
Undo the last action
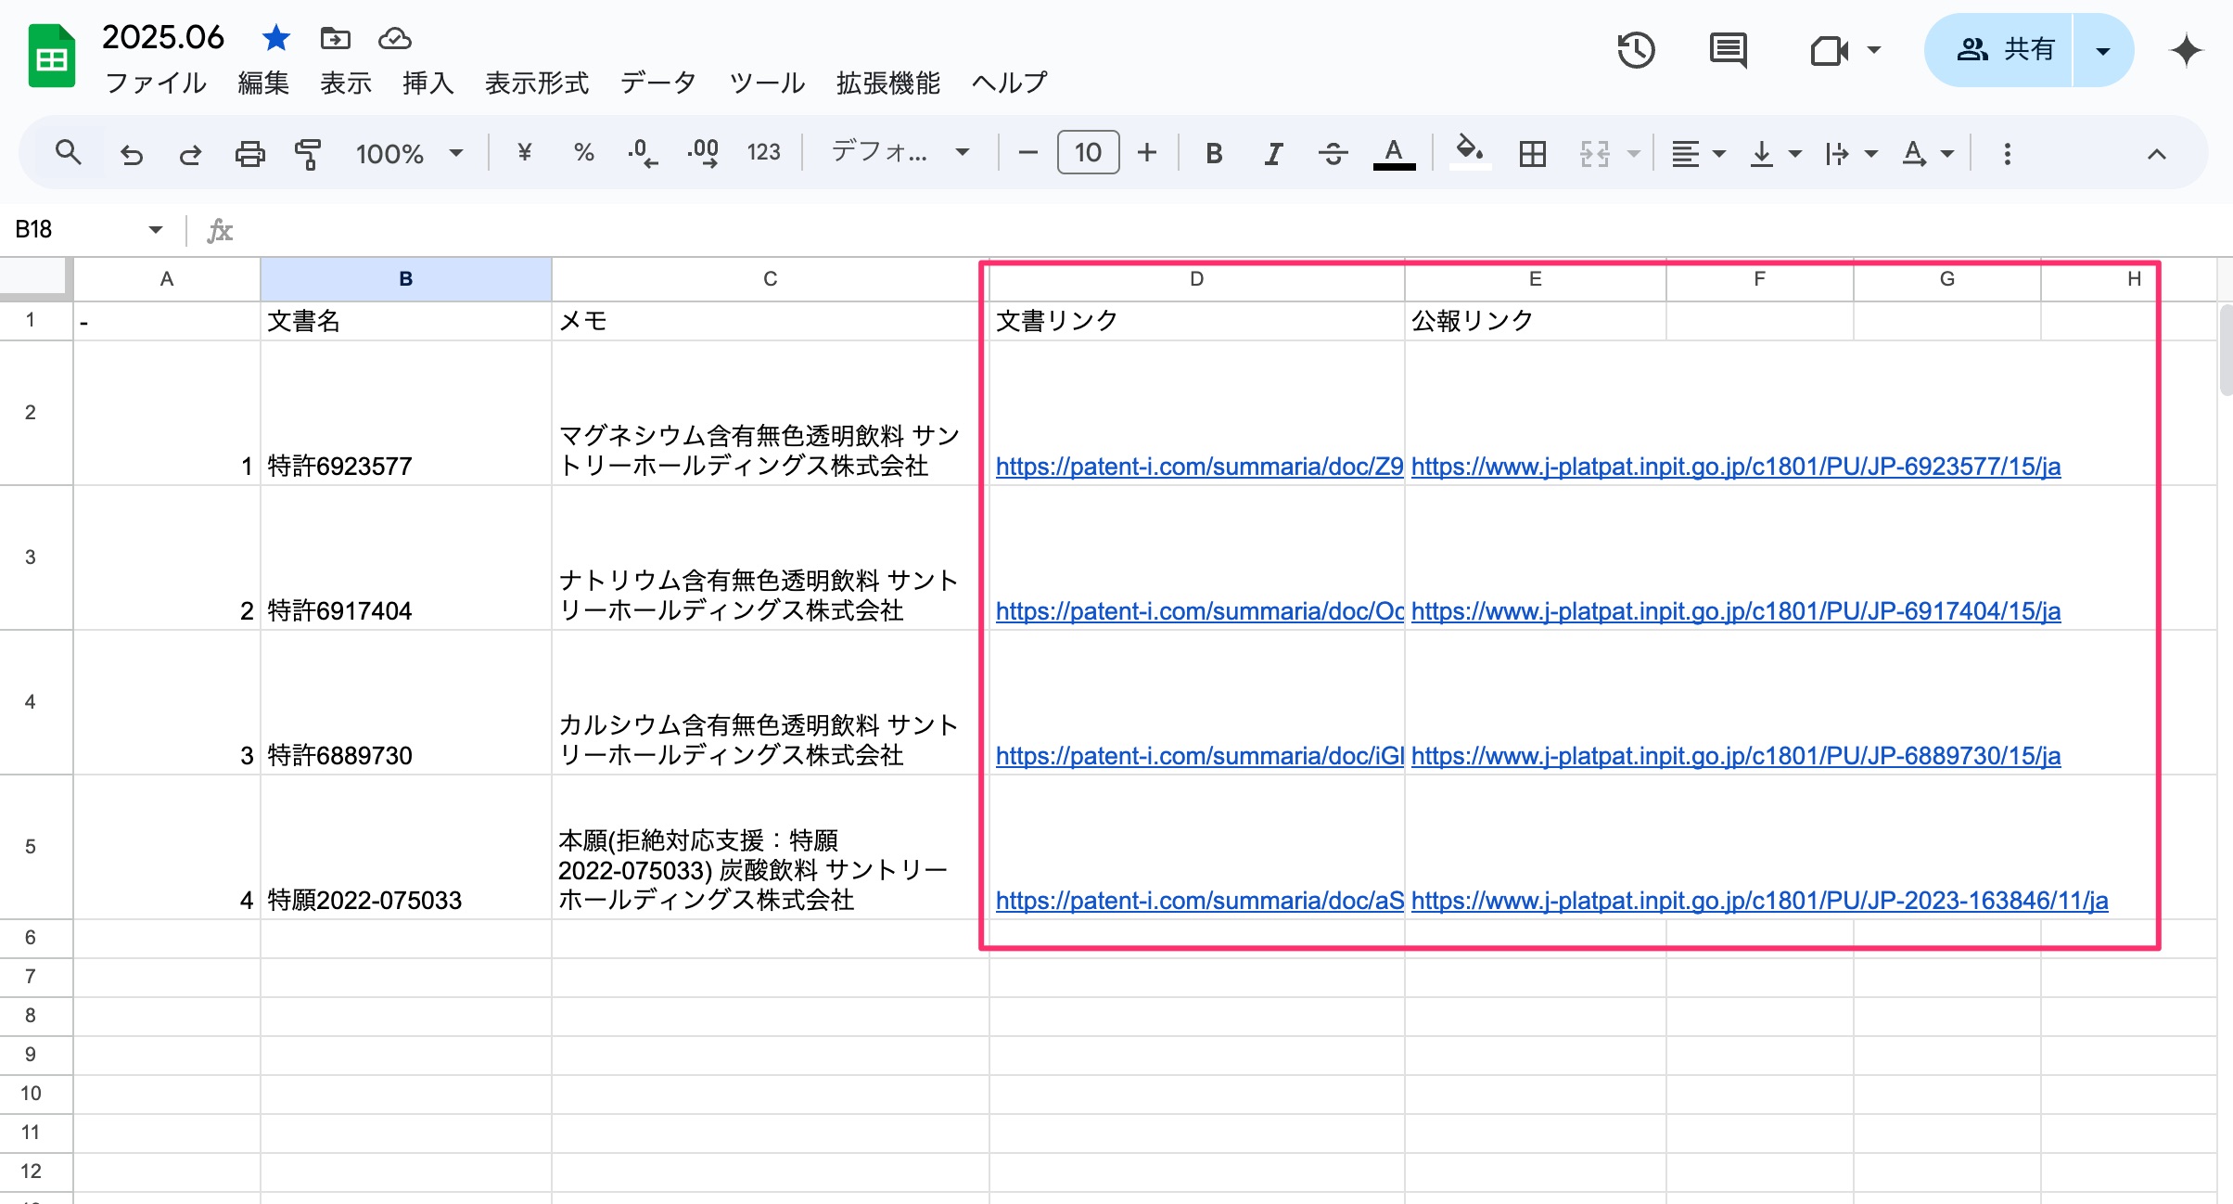[131, 153]
